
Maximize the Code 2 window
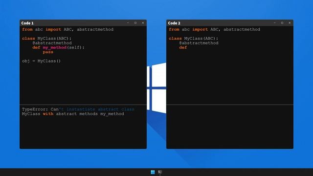(282, 23)
